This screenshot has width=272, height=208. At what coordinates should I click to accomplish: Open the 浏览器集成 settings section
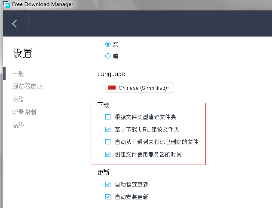coord(27,86)
